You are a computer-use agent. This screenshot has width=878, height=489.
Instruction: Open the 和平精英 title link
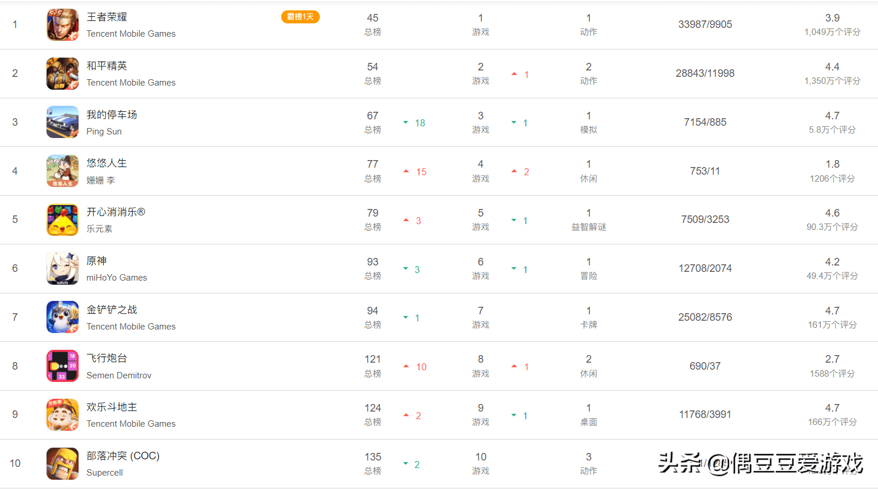pos(106,66)
